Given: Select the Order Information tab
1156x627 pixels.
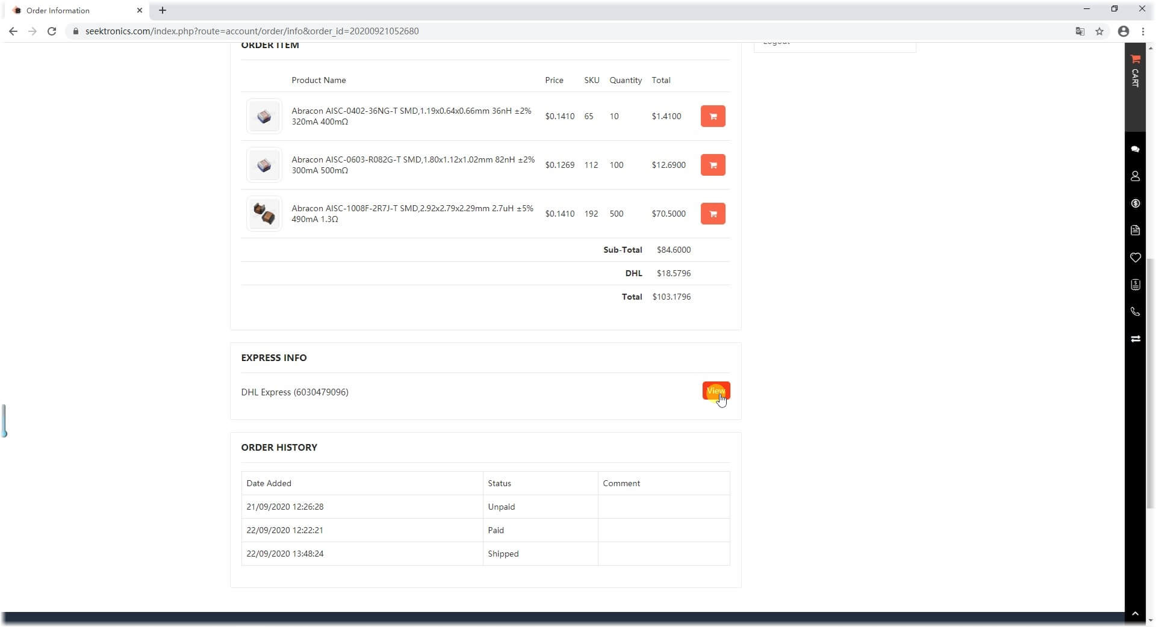Looking at the screenshot, I should click(77, 10).
